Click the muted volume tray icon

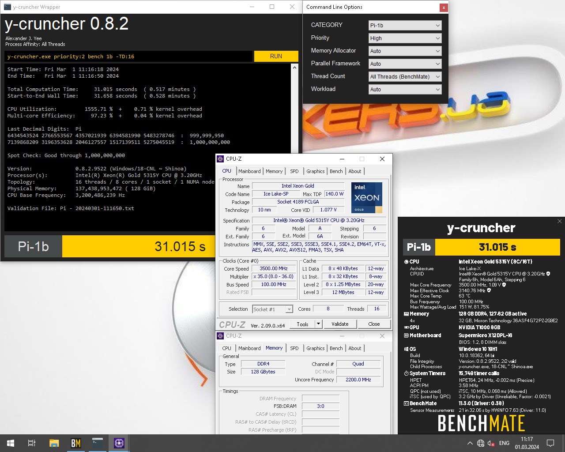491,443
